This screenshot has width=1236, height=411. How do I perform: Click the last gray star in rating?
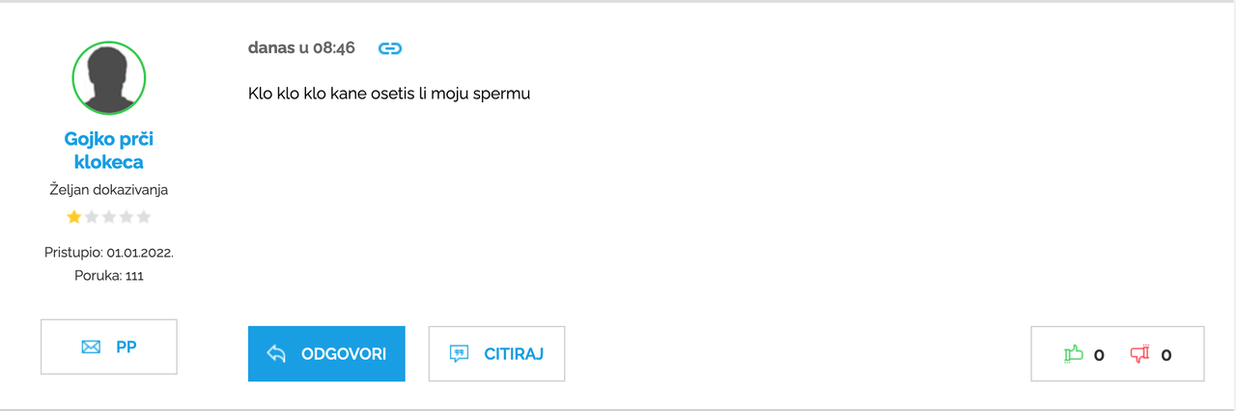(x=144, y=217)
